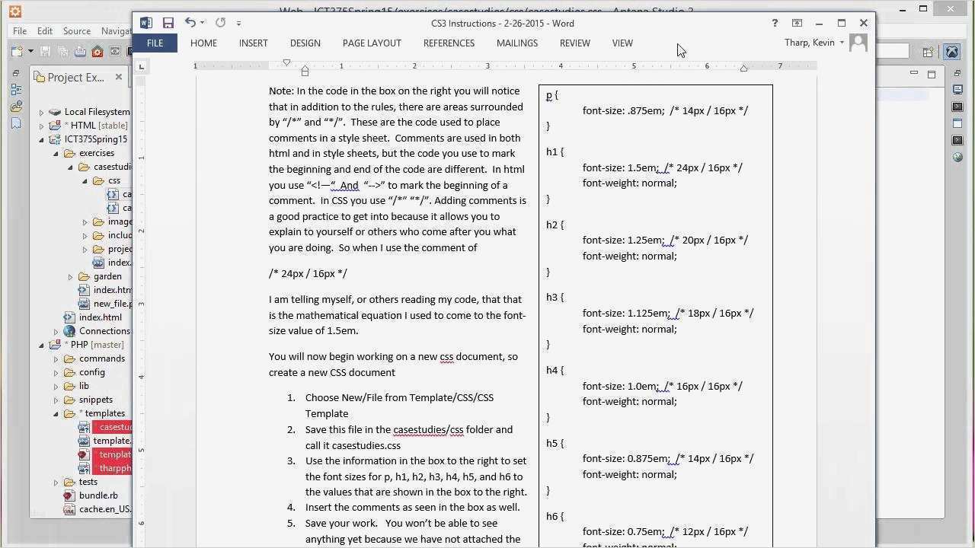
Task: Collapse the exercises folder
Action: point(56,154)
